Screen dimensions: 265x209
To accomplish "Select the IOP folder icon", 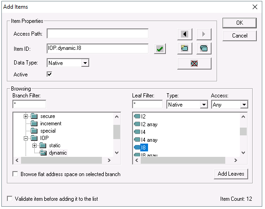I will (34, 138).
